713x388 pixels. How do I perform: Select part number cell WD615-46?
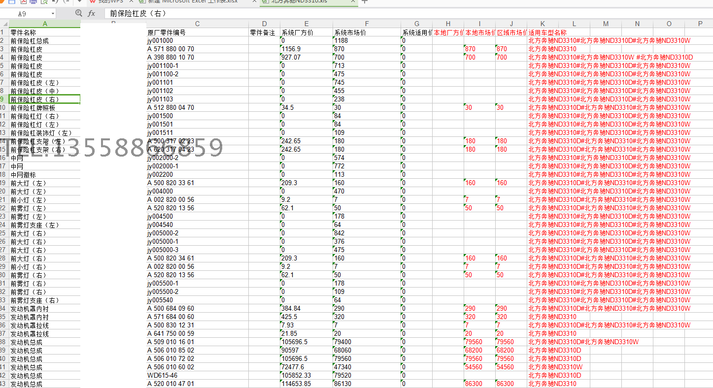click(x=197, y=376)
